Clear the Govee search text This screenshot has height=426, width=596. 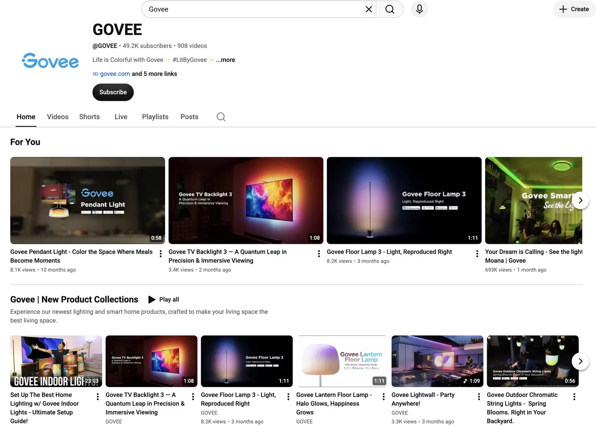369,9
